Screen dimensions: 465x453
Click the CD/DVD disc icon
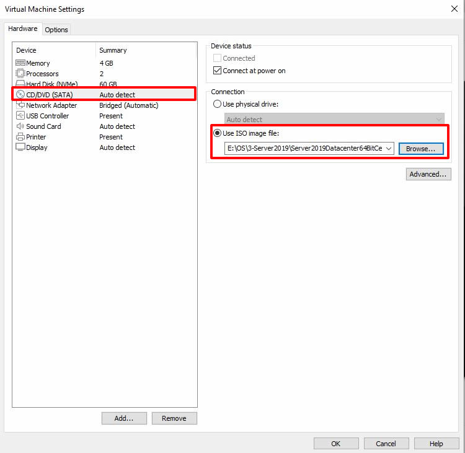coord(20,95)
